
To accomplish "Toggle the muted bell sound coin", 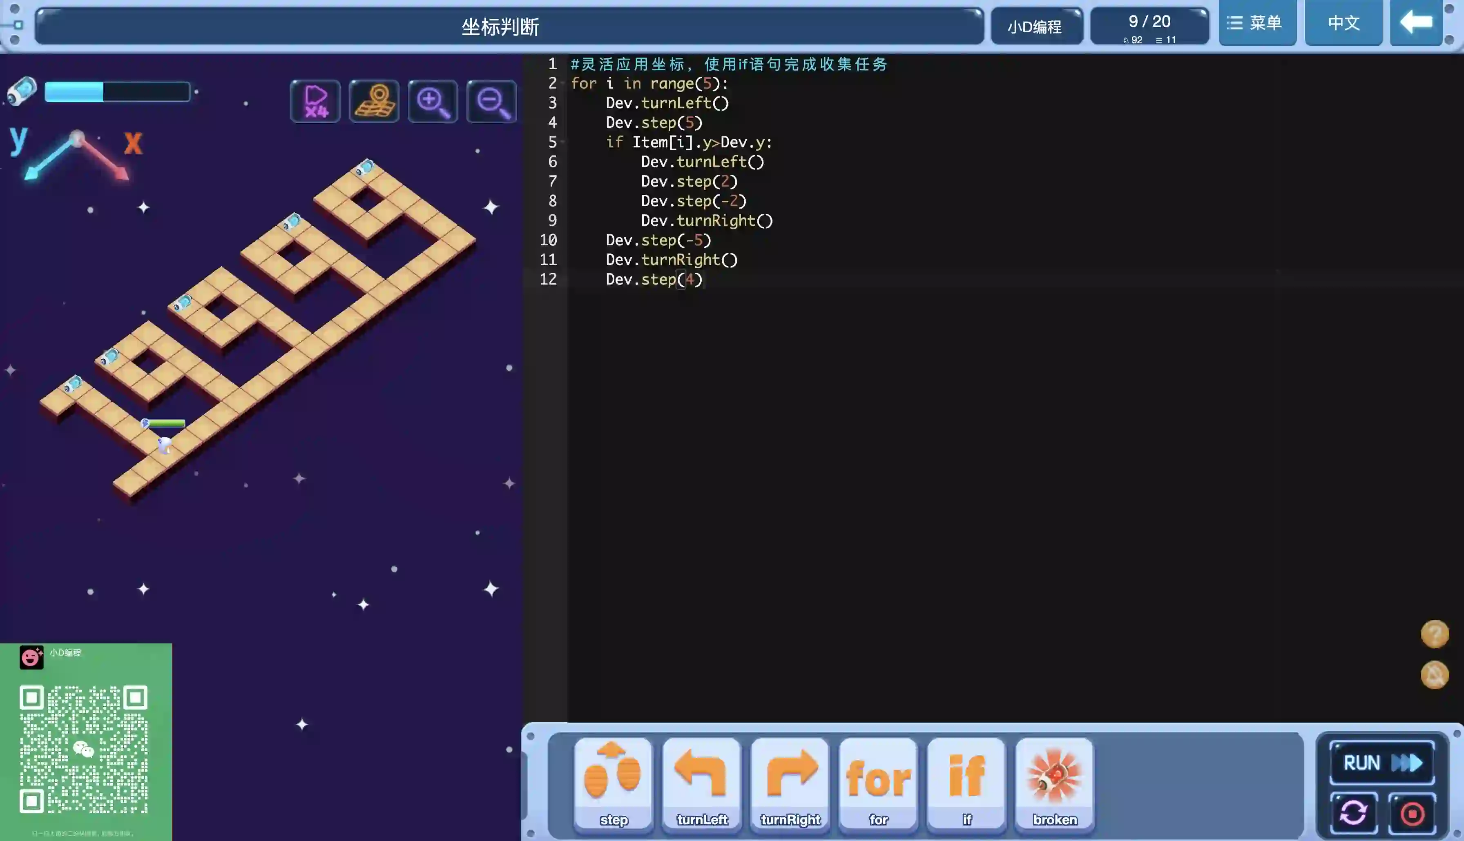I will coord(1435,675).
